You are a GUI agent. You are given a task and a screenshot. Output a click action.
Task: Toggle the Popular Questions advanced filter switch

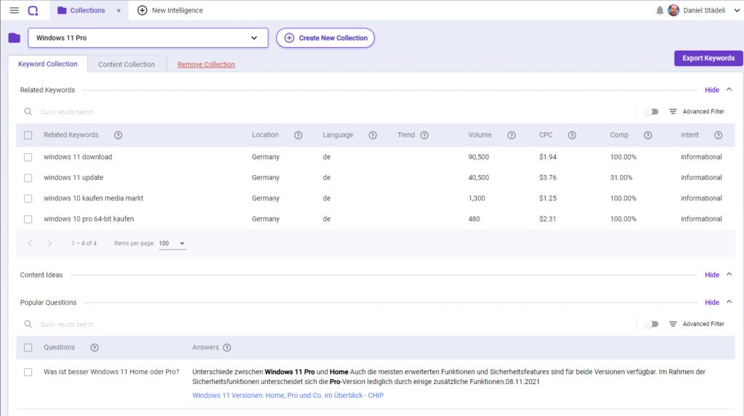pyautogui.click(x=652, y=324)
